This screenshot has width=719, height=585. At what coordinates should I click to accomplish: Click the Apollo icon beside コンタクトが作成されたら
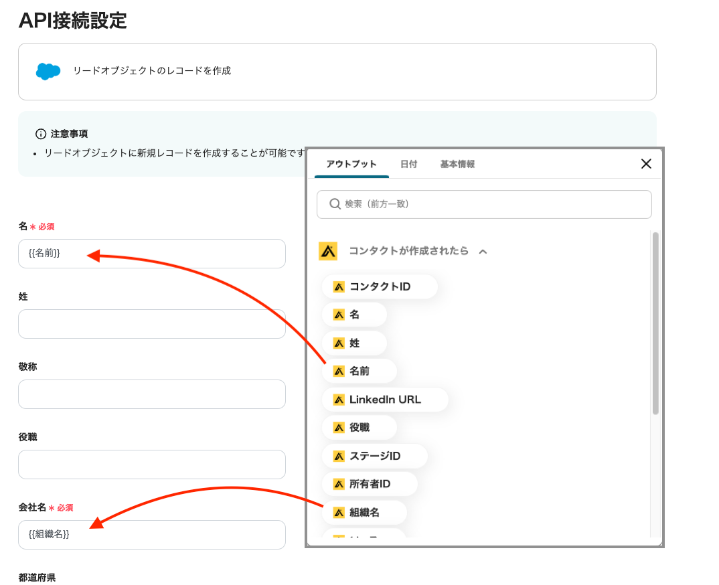click(328, 251)
